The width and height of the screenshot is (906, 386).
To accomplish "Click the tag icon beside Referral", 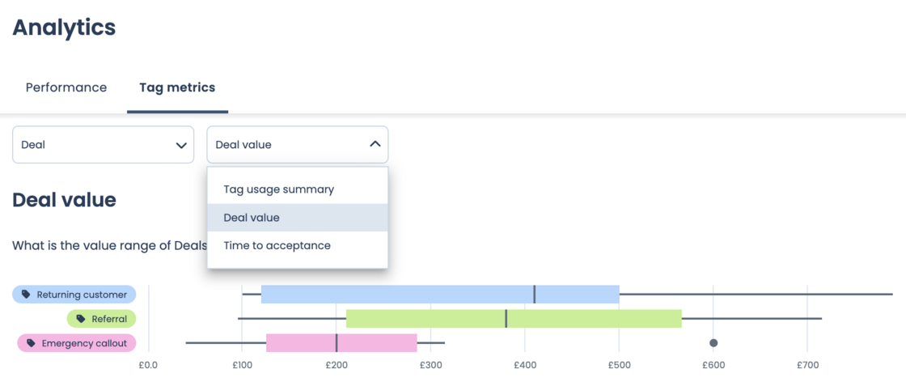I will click(x=80, y=319).
